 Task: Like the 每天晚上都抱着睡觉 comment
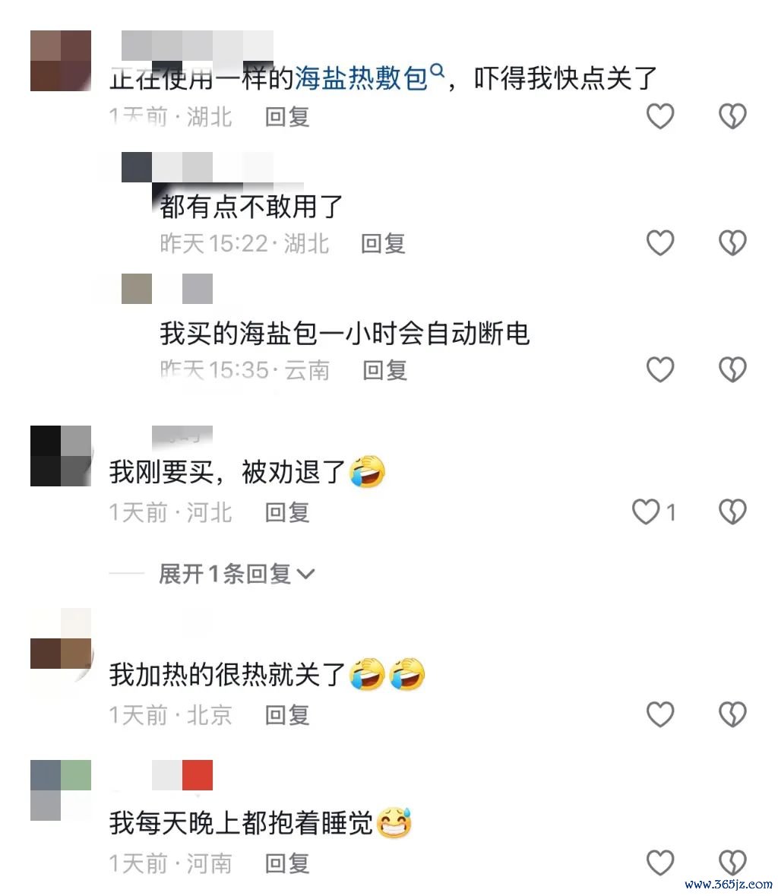659,863
